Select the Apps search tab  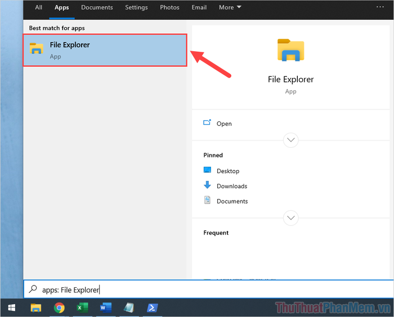coord(62,7)
